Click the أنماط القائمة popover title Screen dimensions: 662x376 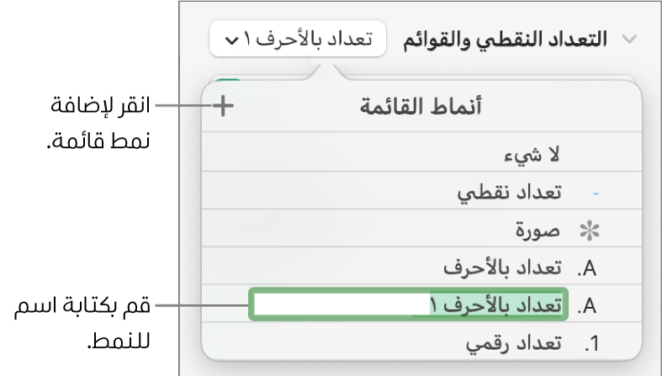click(x=420, y=108)
